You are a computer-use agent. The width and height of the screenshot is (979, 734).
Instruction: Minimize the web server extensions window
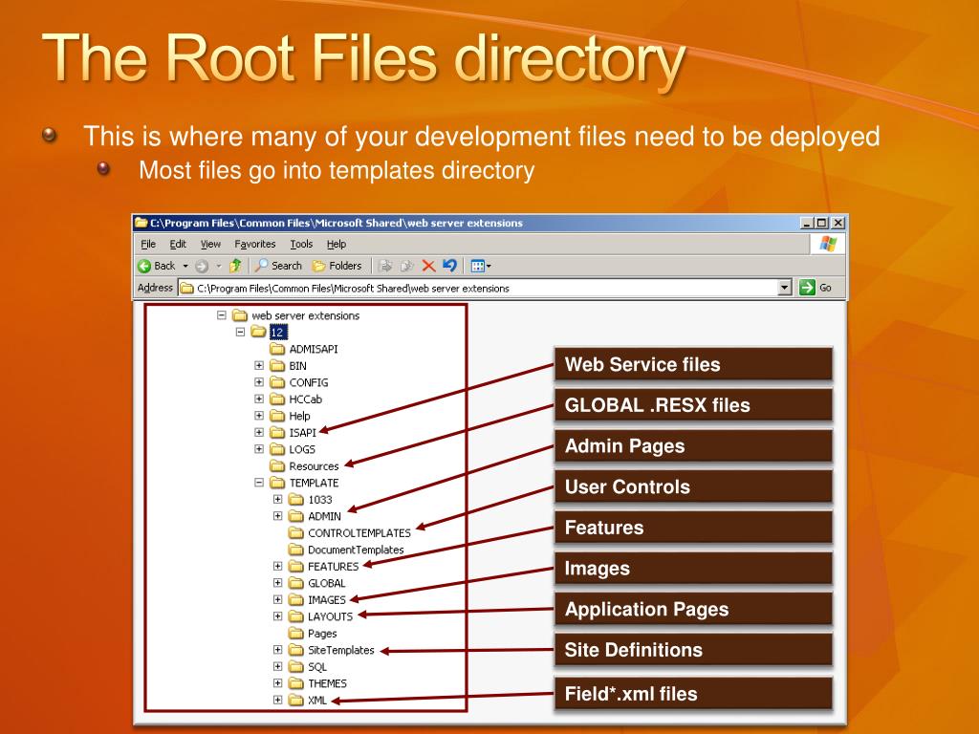[807, 223]
